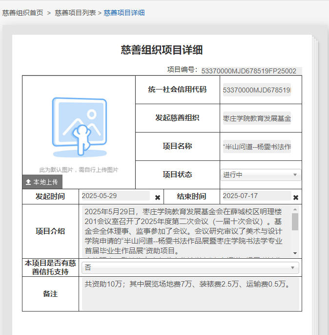Click the 项目名称 label
Viewport: 329px width, 335px height.
click(177, 146)
